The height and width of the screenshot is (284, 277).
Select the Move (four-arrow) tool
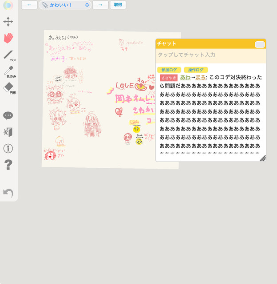pos(8,22)
